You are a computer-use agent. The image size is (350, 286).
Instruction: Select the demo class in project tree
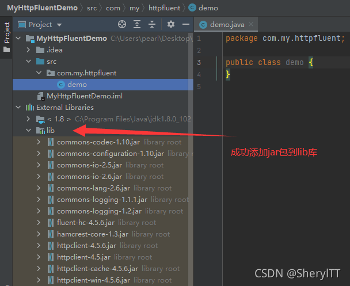point(103,85)
